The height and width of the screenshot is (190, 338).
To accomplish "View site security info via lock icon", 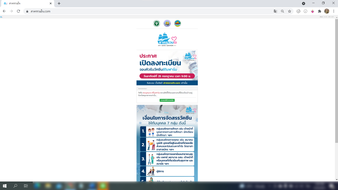I will [x=27, y=11].
